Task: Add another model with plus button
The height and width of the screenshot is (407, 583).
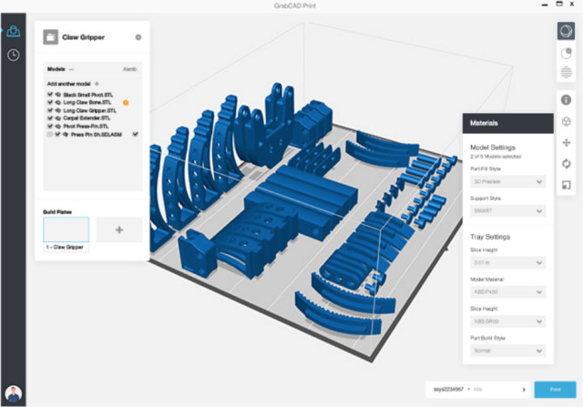Action: (x=97, y=83)
